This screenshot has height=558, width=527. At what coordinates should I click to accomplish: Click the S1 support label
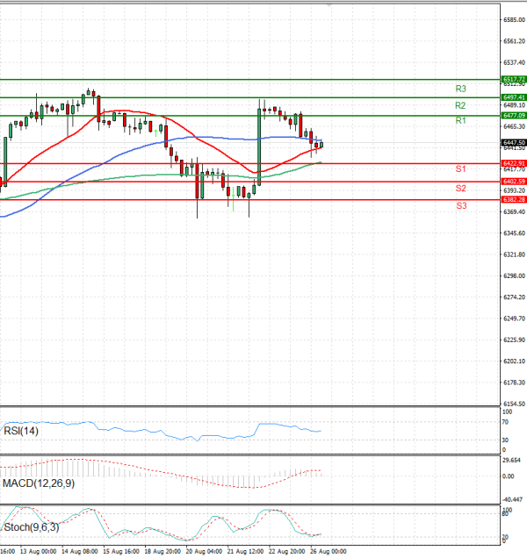461,168
